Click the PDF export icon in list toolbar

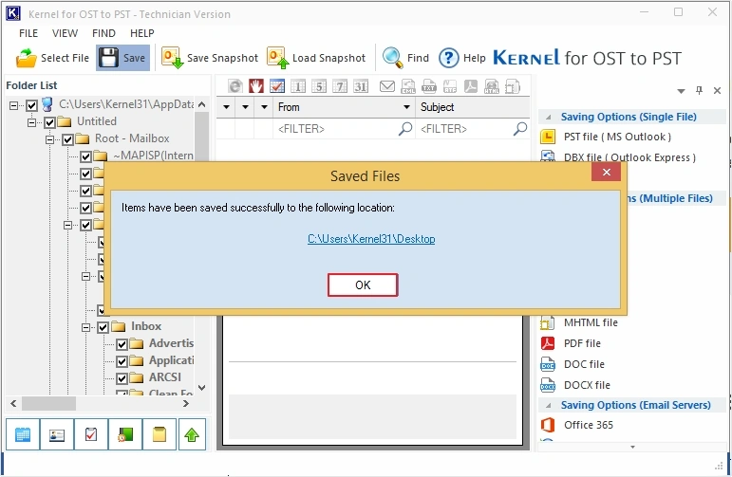pos(471,86)
